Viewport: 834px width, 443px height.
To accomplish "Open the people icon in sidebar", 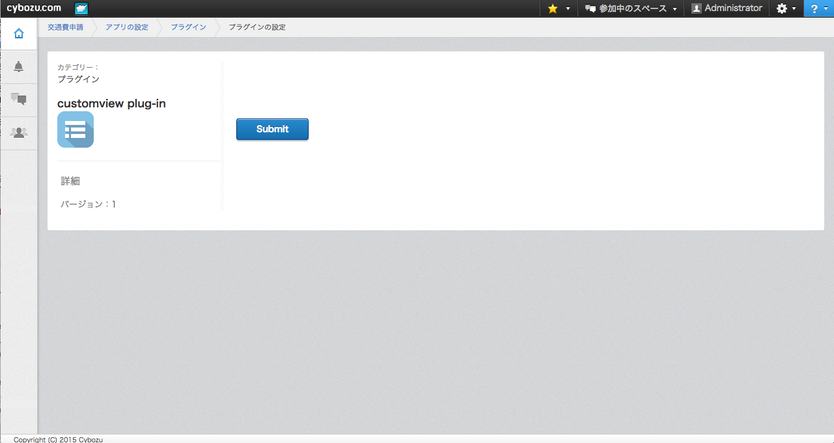I will 19,133.
